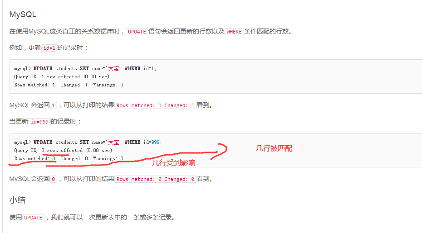
Task: Click the red hand-drawn arrow head
Action: (x=221, y=151)
